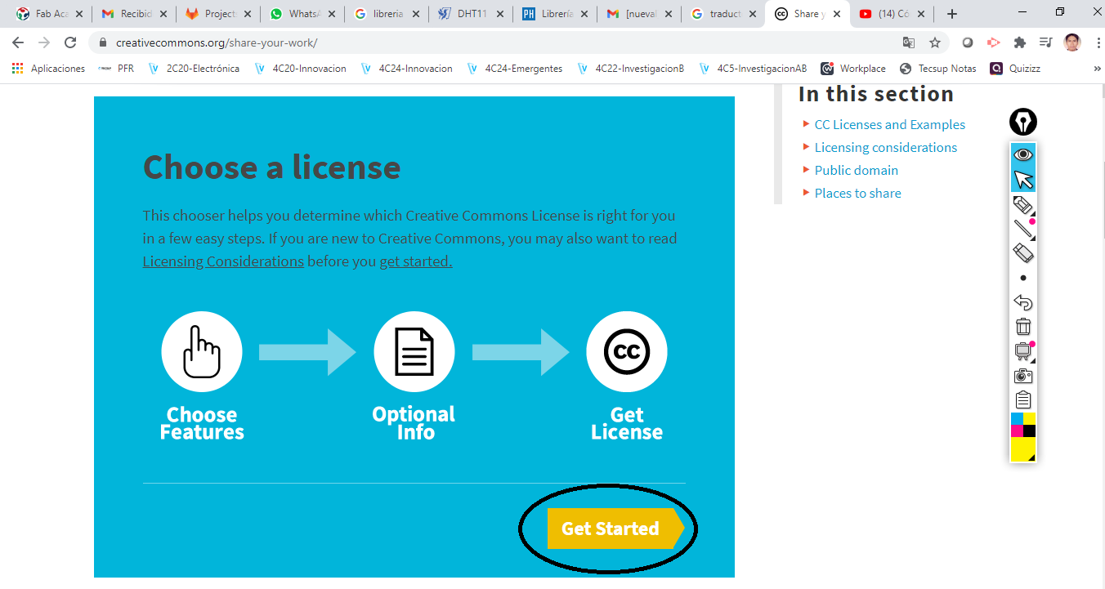Take a screenshot with the camera icon
The width and height of the screenshot is (1105, 589).
1023,376
